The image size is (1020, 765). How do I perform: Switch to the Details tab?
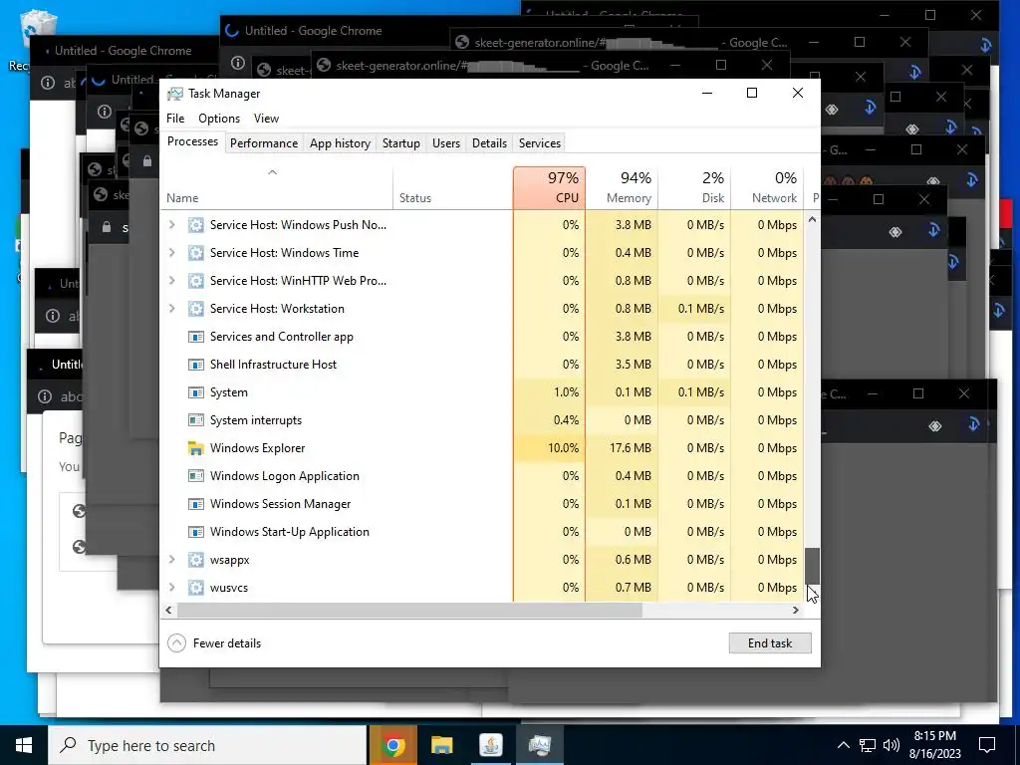click(x=489, y=143)
